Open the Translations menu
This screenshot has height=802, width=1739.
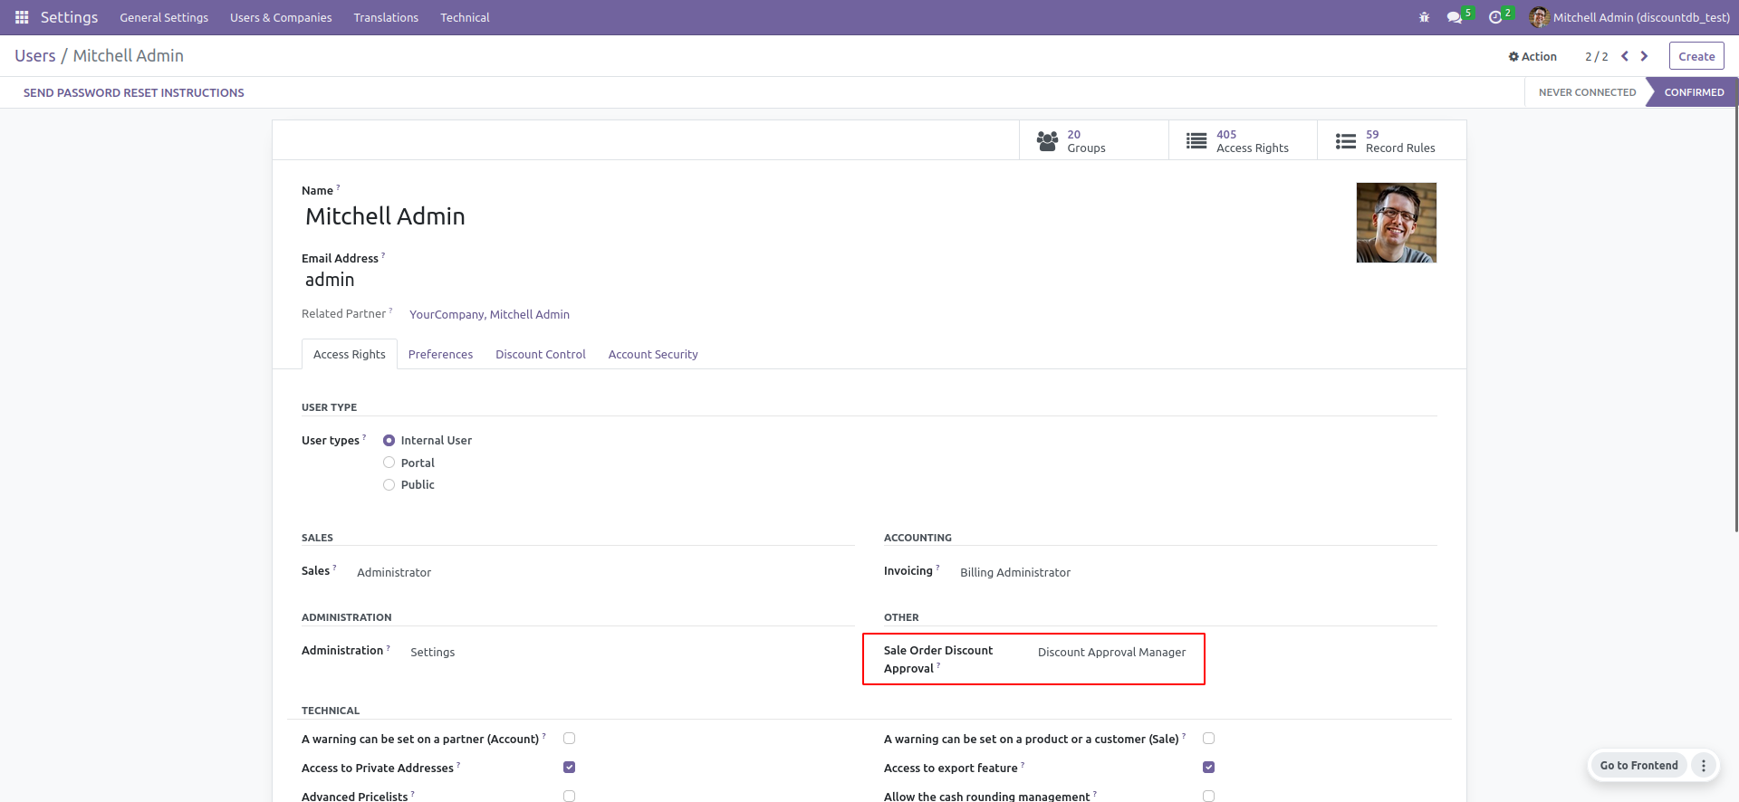[386, 17]
